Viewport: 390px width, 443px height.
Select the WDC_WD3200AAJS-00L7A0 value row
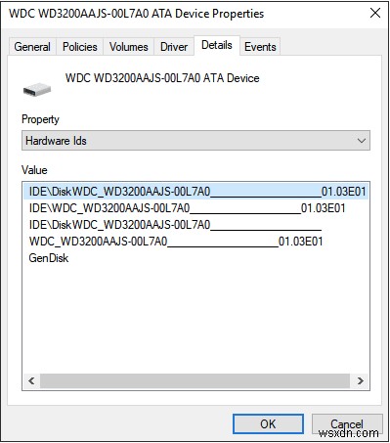[176, 242]
